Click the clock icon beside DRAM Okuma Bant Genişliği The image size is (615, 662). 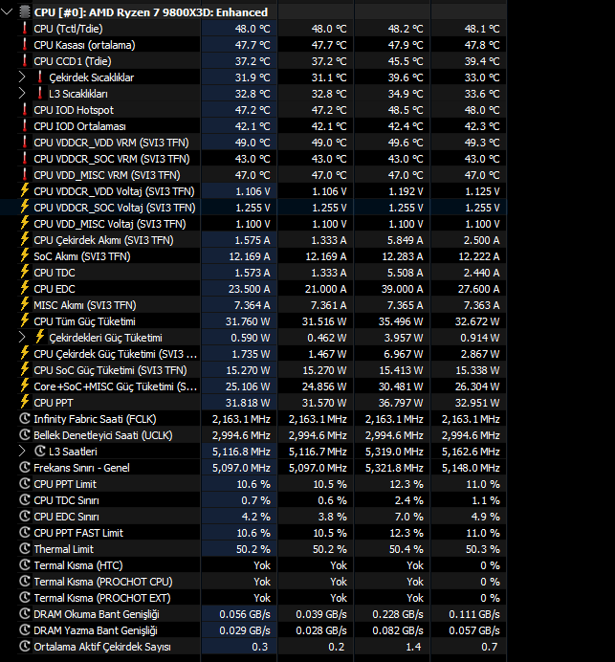tap(25, 614)
